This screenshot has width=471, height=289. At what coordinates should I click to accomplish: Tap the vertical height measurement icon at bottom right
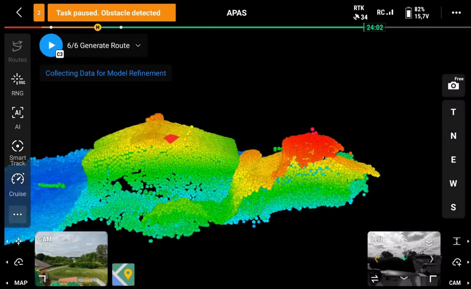456,241
